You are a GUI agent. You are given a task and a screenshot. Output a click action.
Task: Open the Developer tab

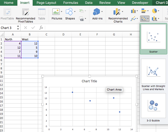[x=140, y=3]
